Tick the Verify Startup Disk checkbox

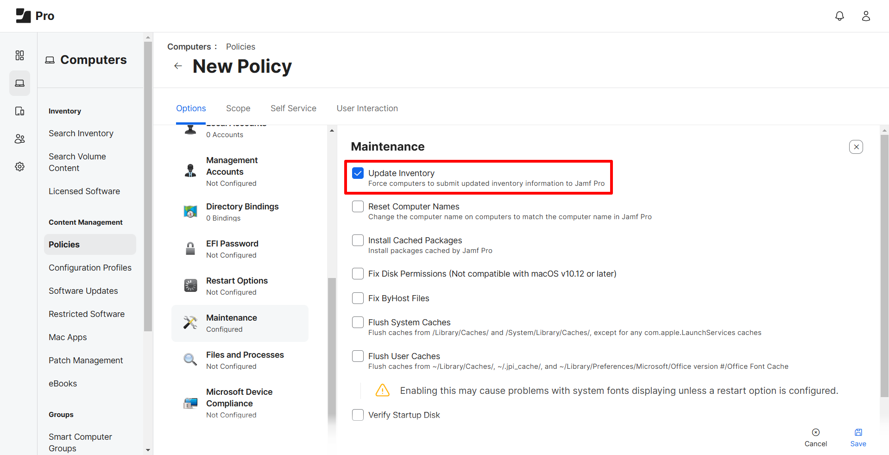(x=358, y=415)
